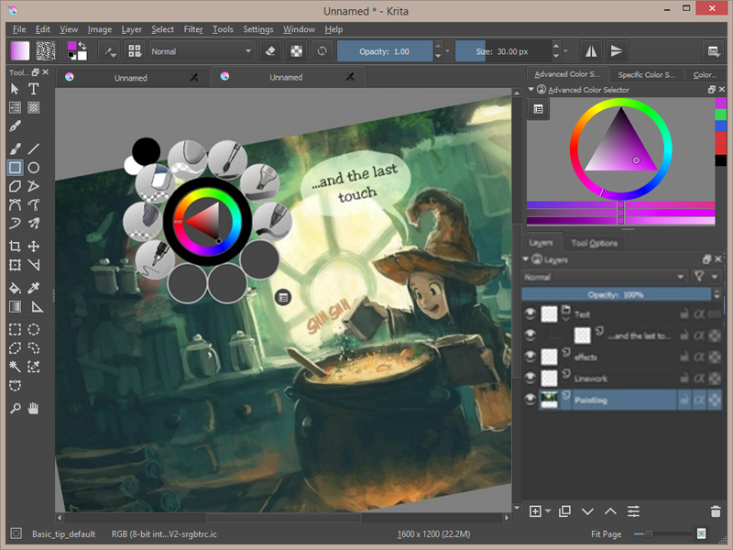Viewport: 733px width, 550px height.
Task: Select the Text tool in toolbox
Action: pos(34,89)
